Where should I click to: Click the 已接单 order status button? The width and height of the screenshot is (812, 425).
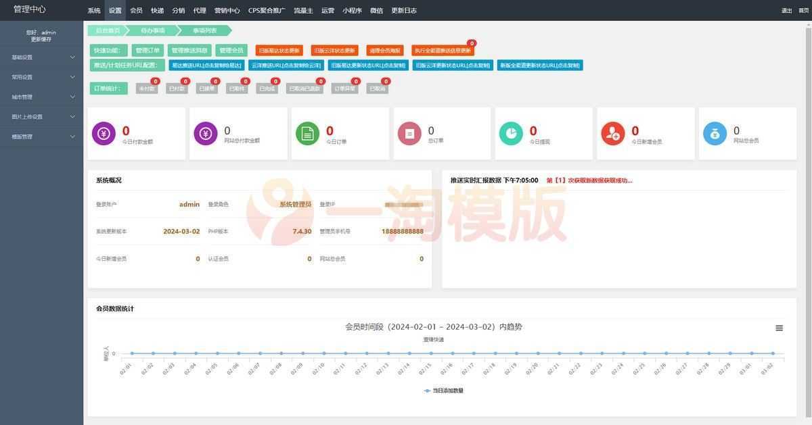(x=207, y=89)
